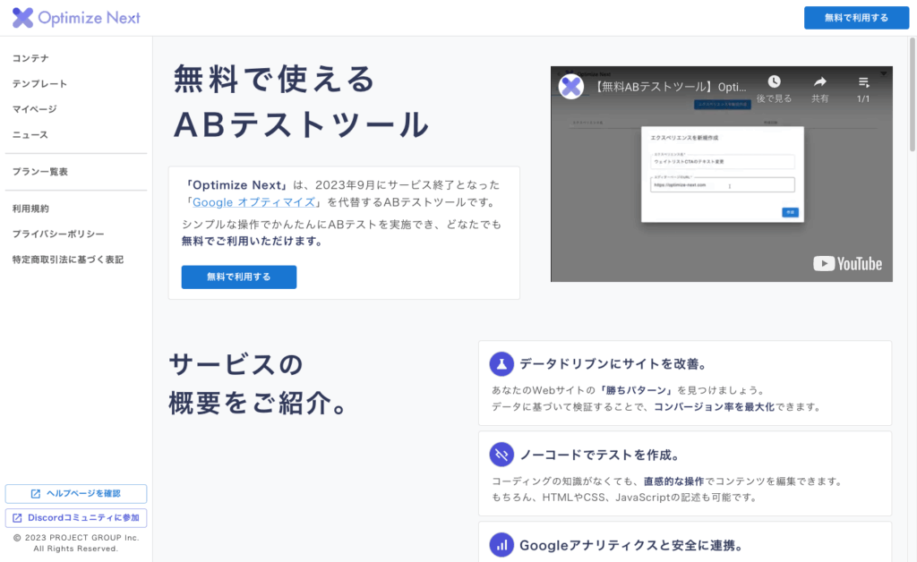Click the Optimize Next logo icon
This screenshot has height=562, width=917.
click(22, 18)
